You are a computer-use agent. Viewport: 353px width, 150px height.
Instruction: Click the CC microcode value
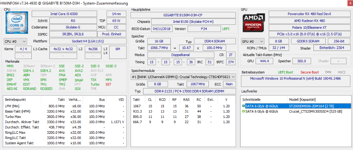[117, 27]
